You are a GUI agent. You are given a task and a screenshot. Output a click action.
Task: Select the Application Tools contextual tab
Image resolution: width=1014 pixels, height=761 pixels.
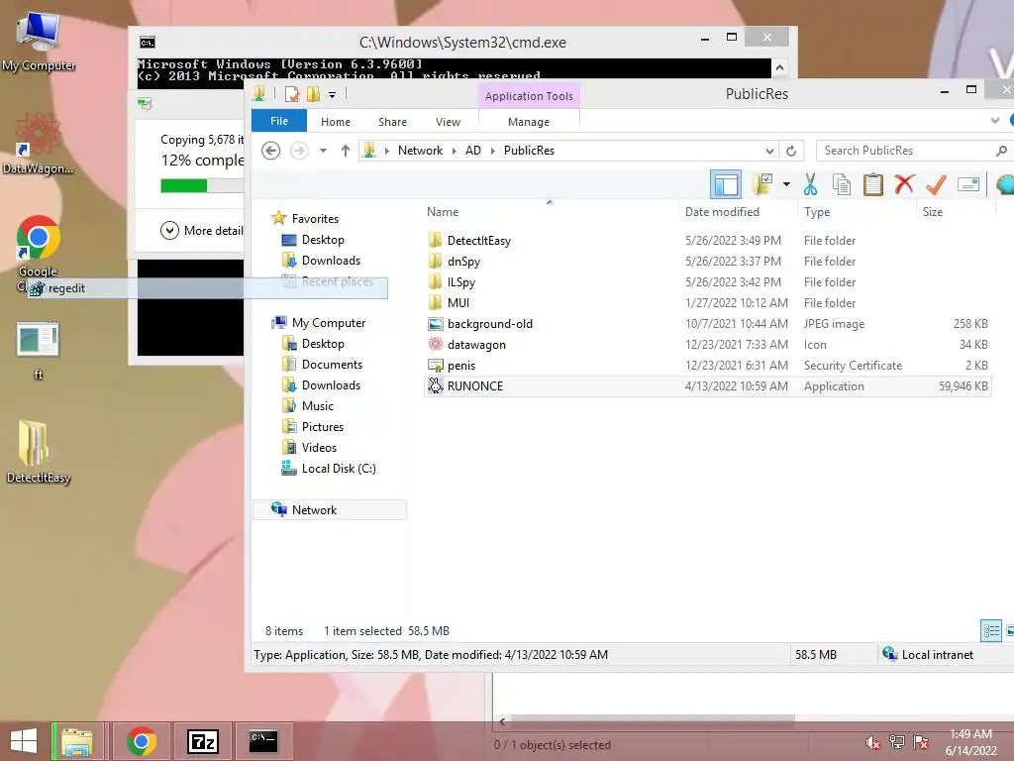click(529, 96)
